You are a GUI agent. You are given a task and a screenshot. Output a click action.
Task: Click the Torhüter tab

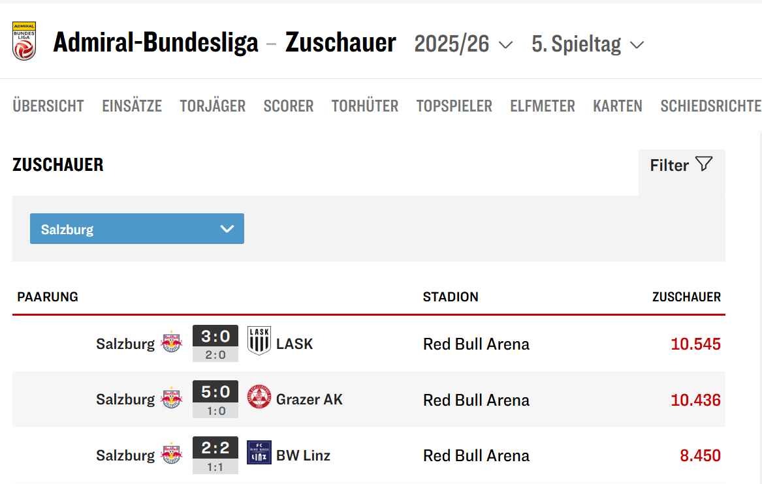[x=365, y=106]
